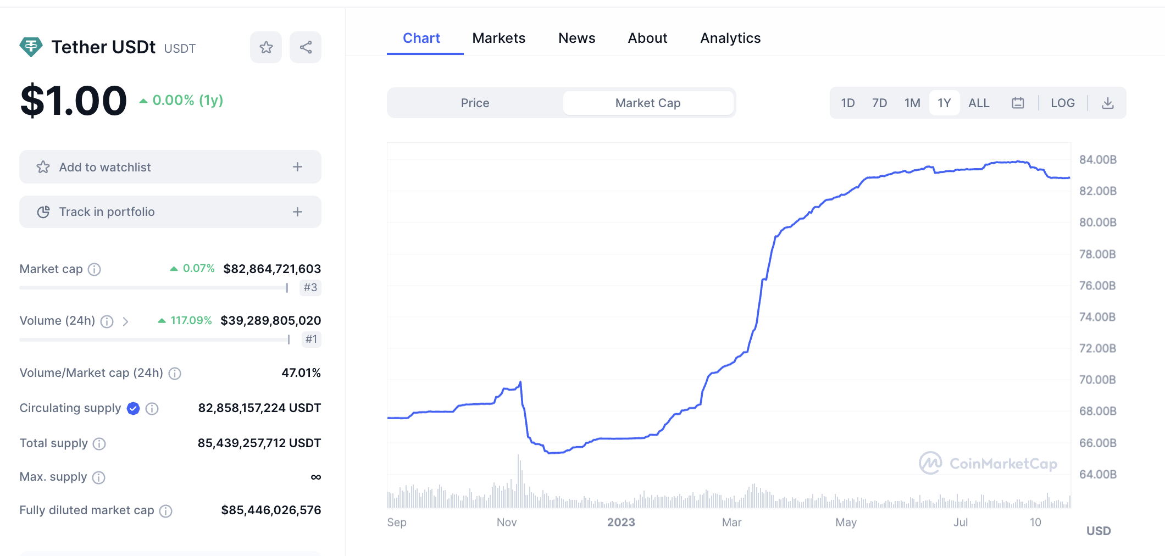
Task: Click Max. supply info icon
Action: pos(98,477)
